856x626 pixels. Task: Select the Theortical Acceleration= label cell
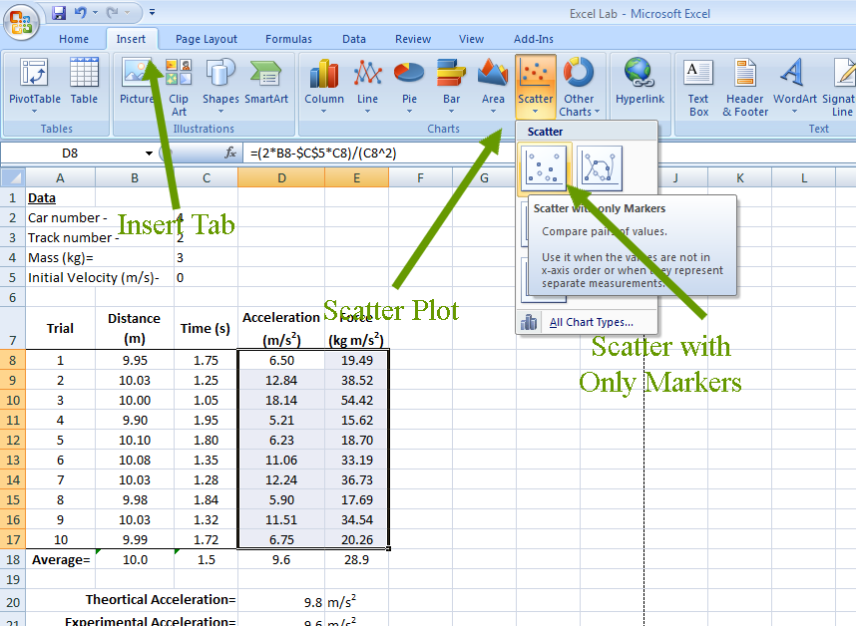click(132, 600)
